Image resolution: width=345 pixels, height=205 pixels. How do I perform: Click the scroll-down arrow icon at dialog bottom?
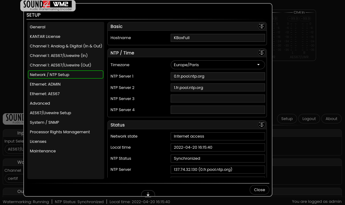(x=148, y=194)
